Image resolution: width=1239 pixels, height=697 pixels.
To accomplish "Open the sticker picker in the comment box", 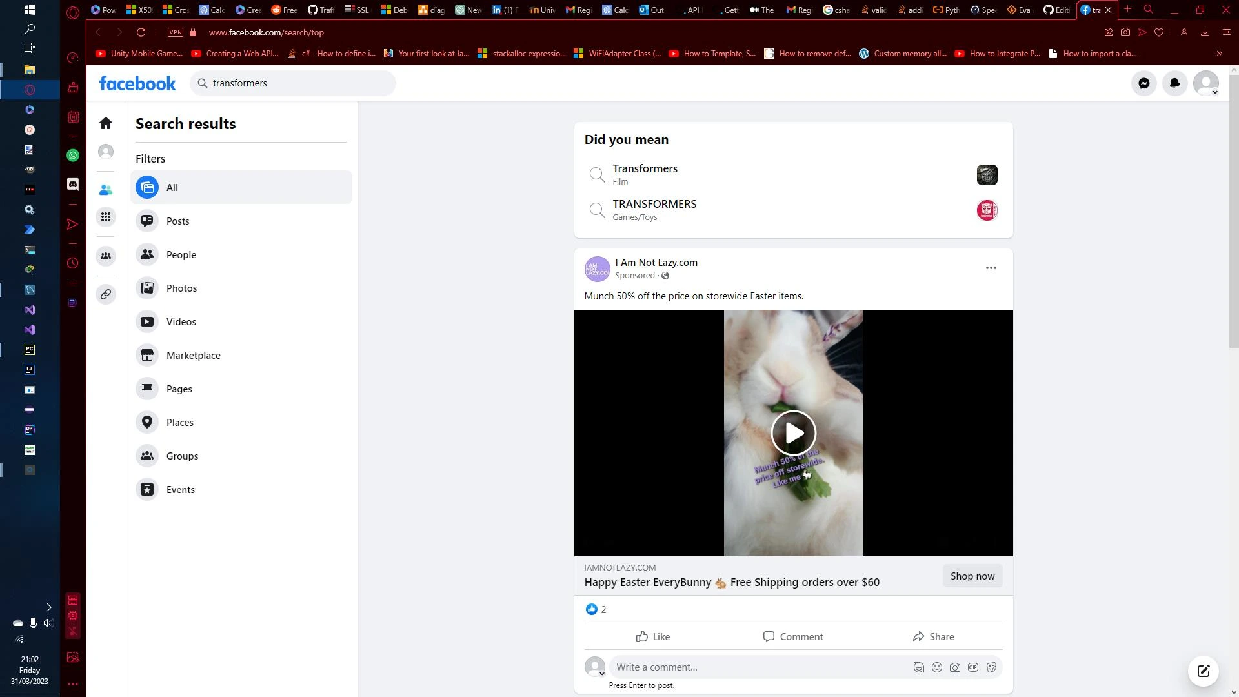I will 991,668.
